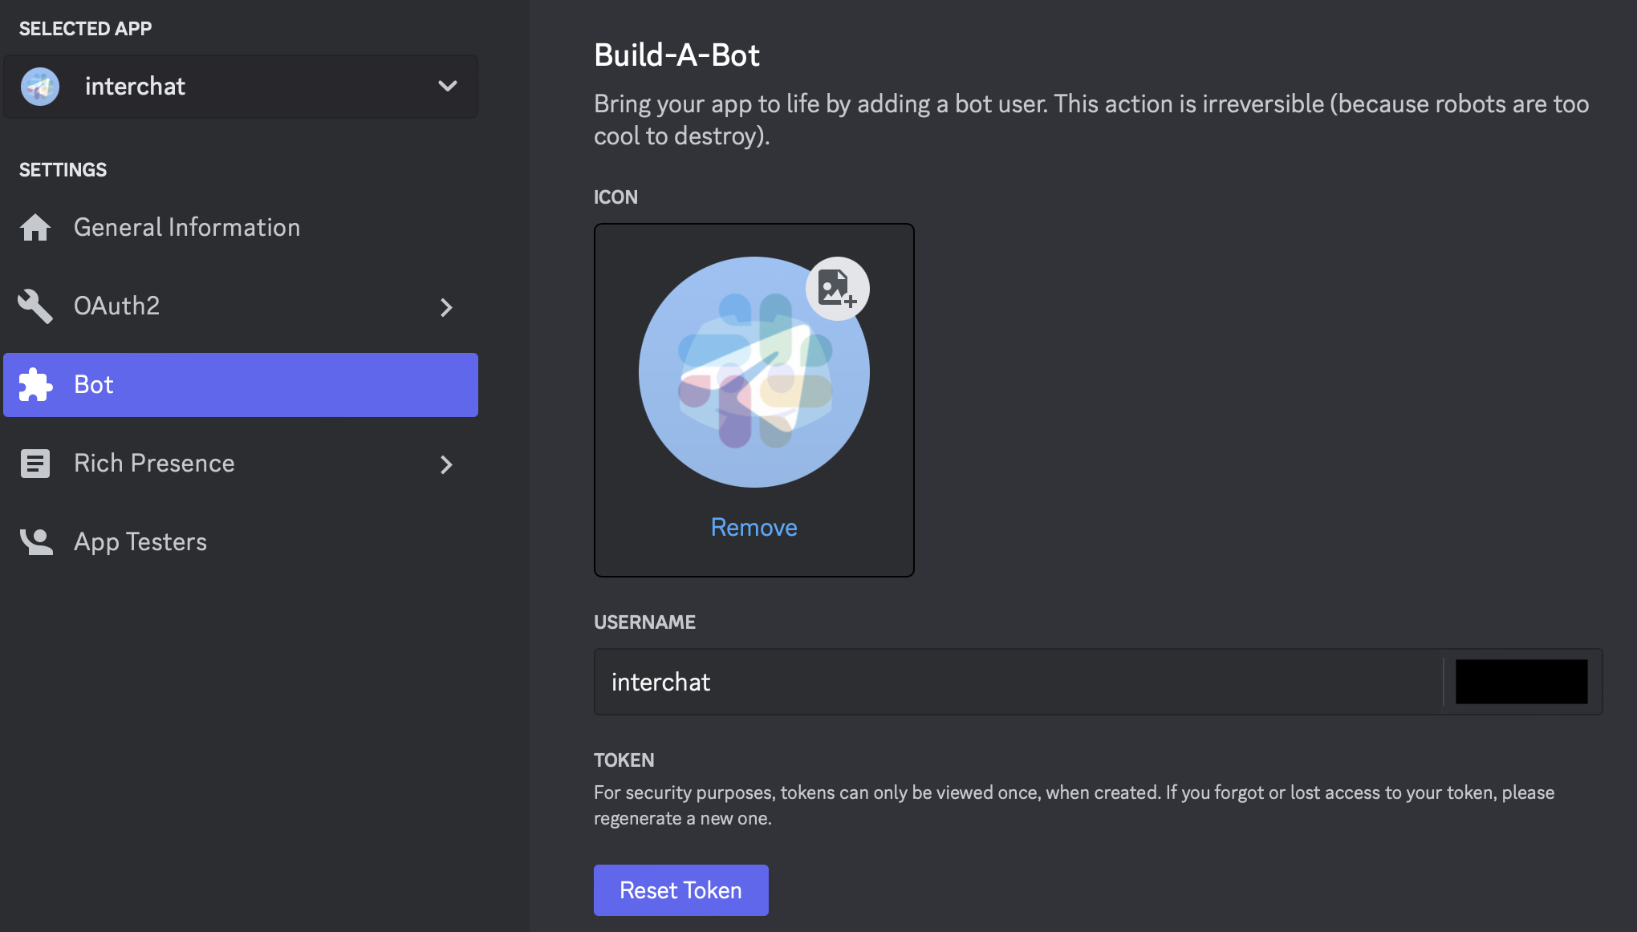Click the large bot icon image
Image resolution: width=1637 pixels, height=932 pixels.
(x=754, y=372)
